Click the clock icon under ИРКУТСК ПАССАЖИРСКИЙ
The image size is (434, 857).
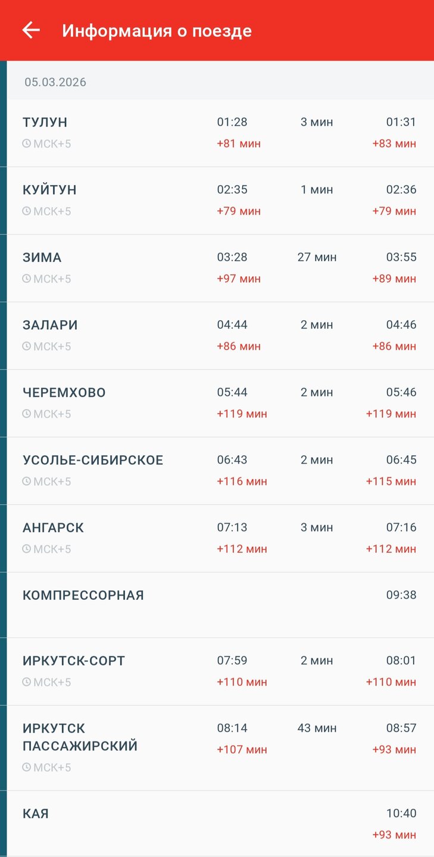(26, 768)
